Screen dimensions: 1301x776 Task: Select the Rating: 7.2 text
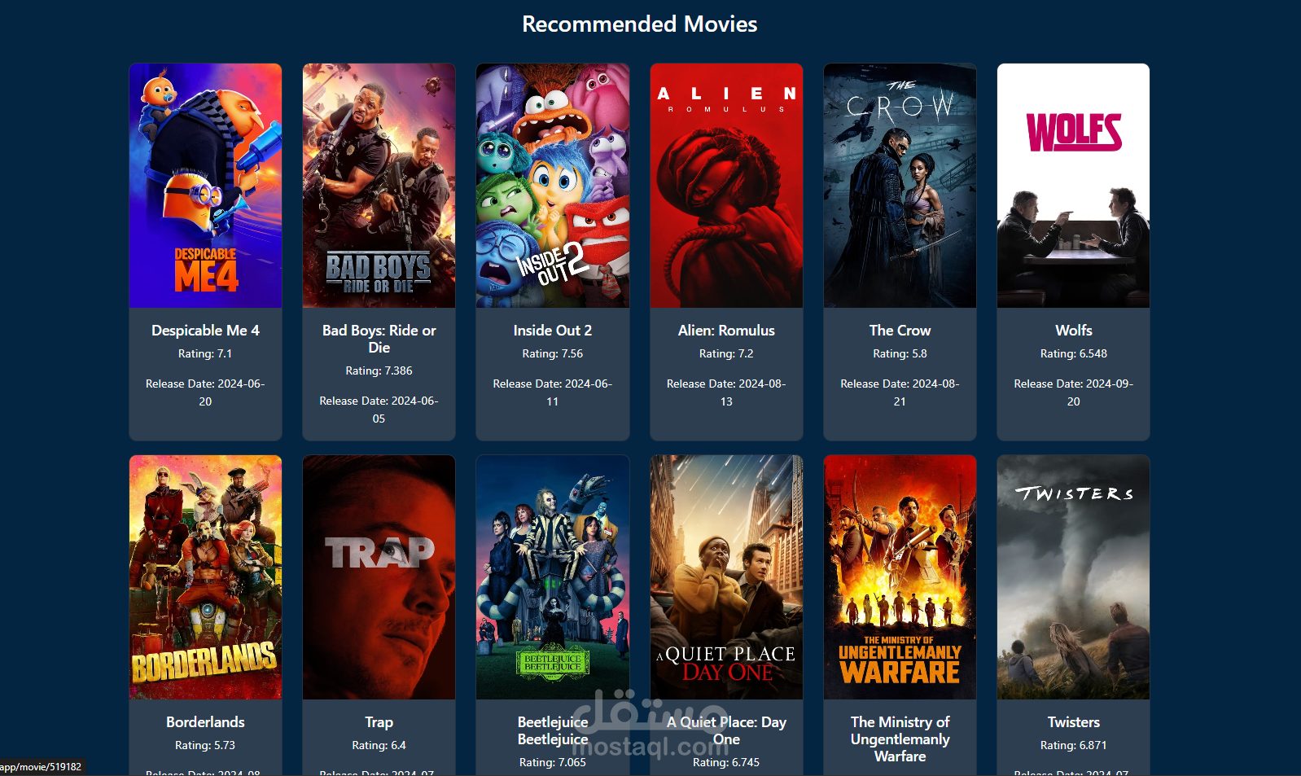[726, 353]
